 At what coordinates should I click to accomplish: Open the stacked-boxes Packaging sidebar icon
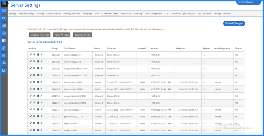[x=4, y=56]
